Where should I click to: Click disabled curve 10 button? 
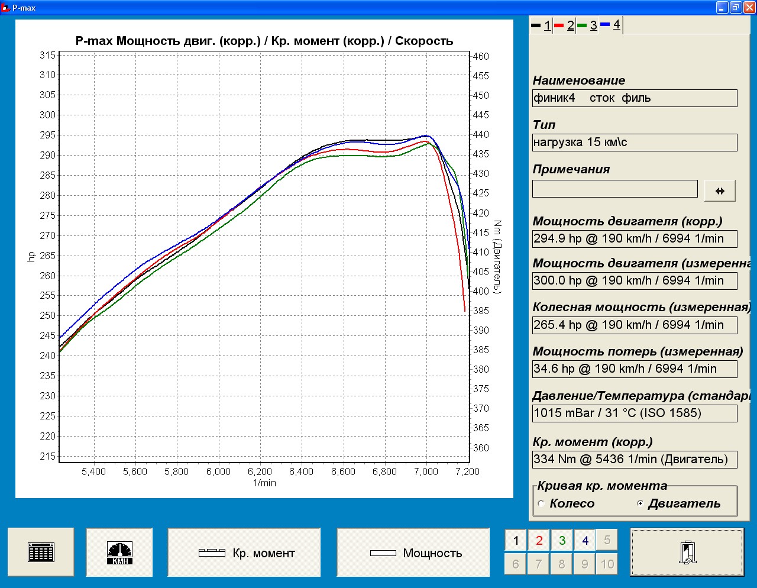pos(607,564)
